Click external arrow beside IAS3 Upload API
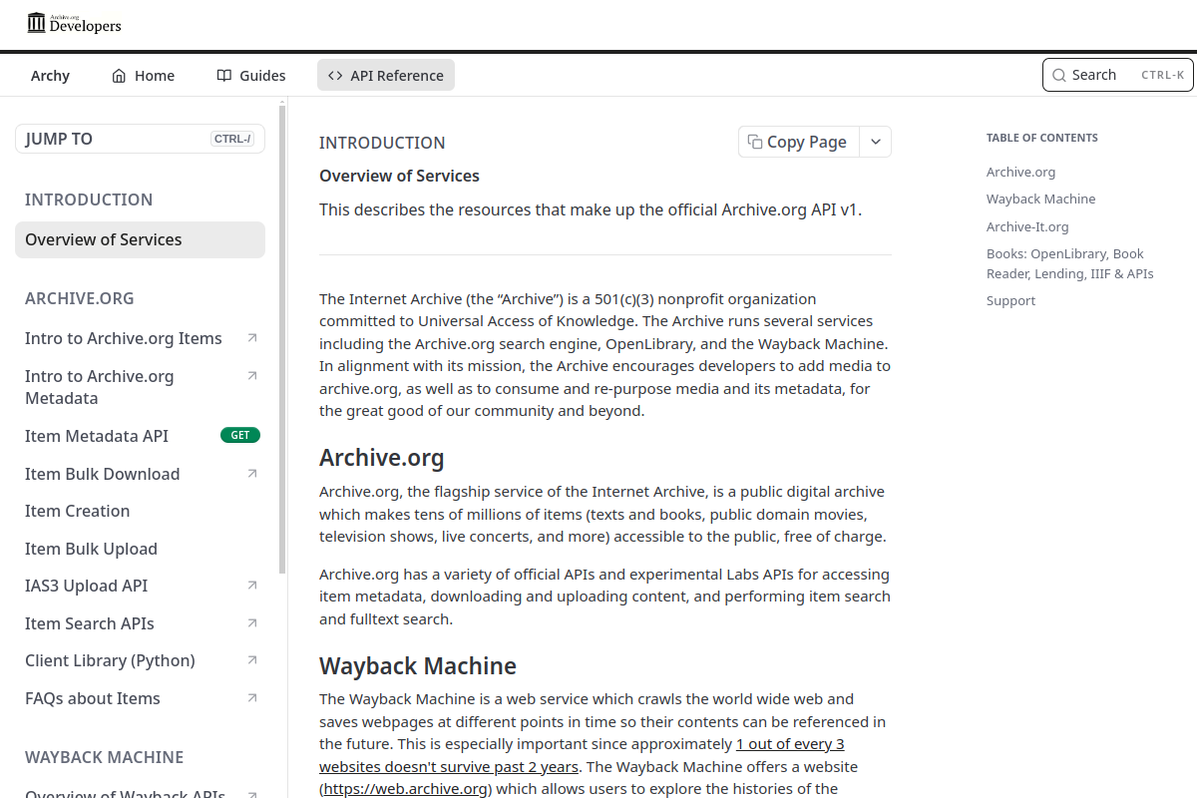Viewport: 1197px width, 798px height. pos(252,586)
